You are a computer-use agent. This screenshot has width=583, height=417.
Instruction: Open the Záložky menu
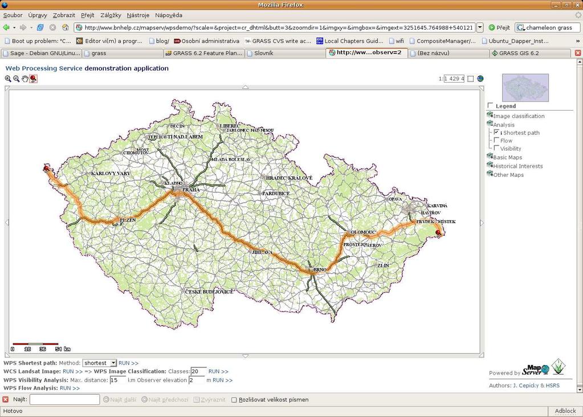pos(111,15)
